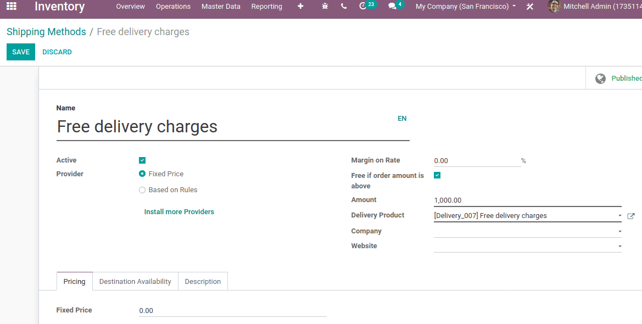Screen dimensions: 642x324
Task: Open Delivery Product via external link icon
Action: (x=631, y=216)
